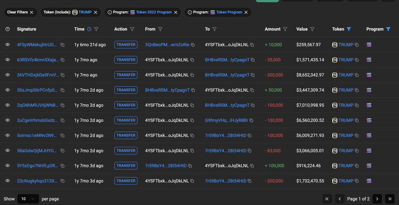
Task: Click the help question mark in table header
Action: (8, 29)
